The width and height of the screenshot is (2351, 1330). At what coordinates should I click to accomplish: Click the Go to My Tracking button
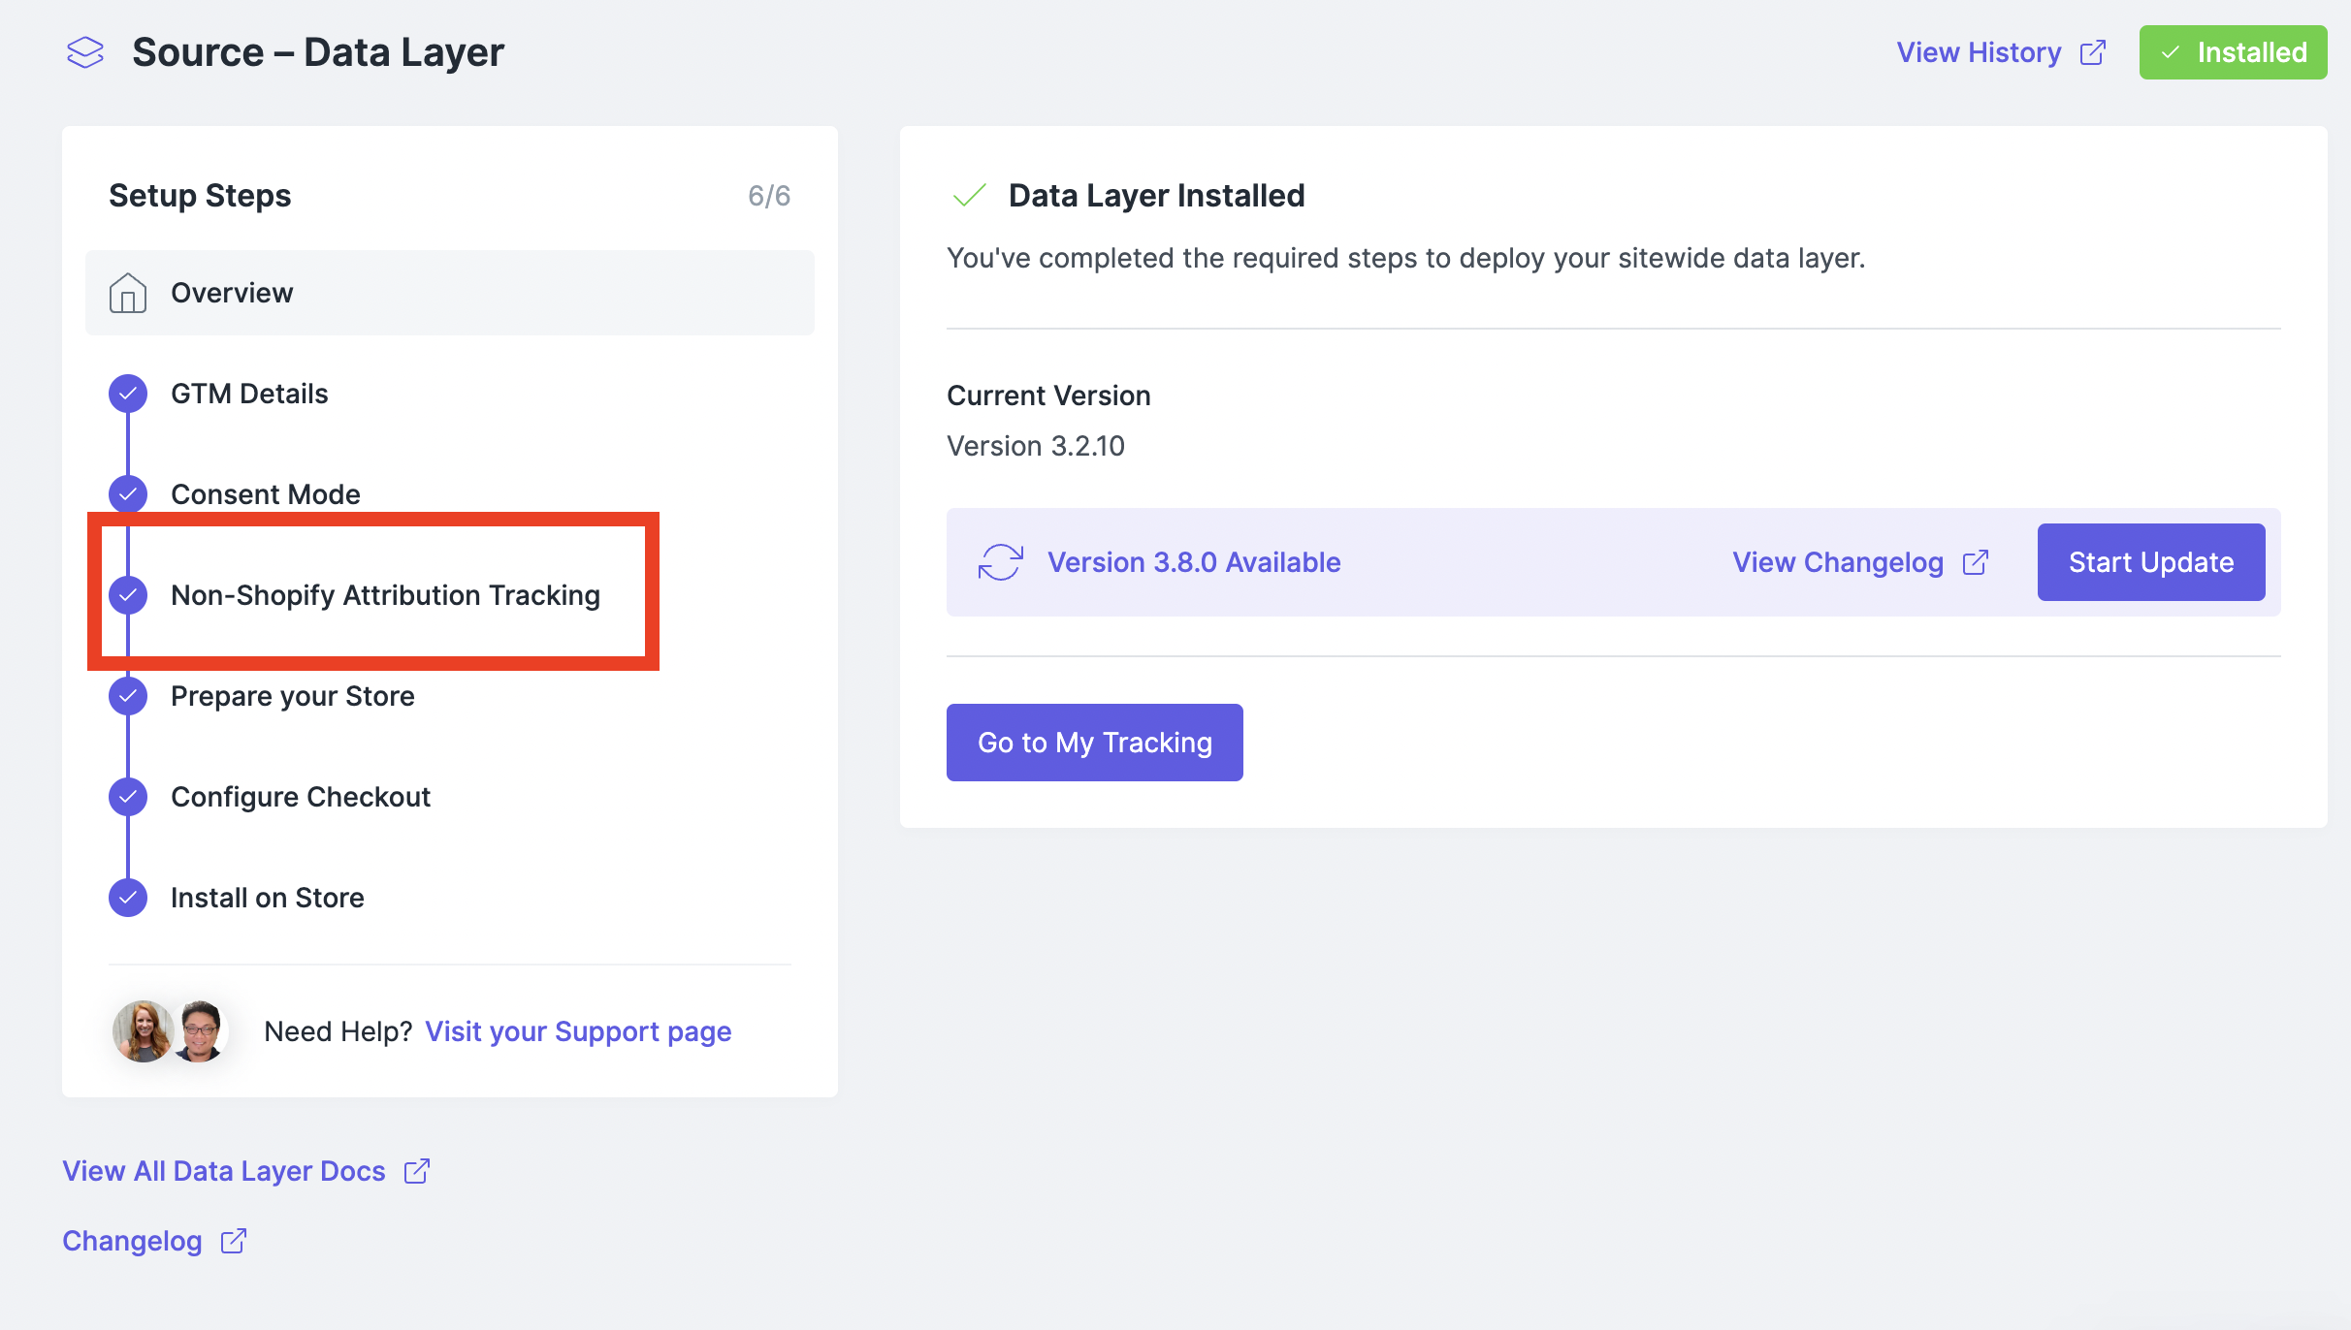coord(1094,743)
